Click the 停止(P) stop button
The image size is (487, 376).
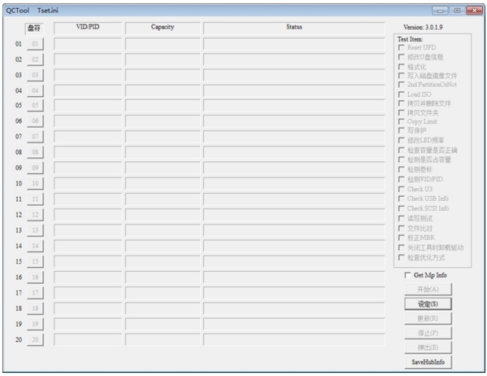(428, 333)
